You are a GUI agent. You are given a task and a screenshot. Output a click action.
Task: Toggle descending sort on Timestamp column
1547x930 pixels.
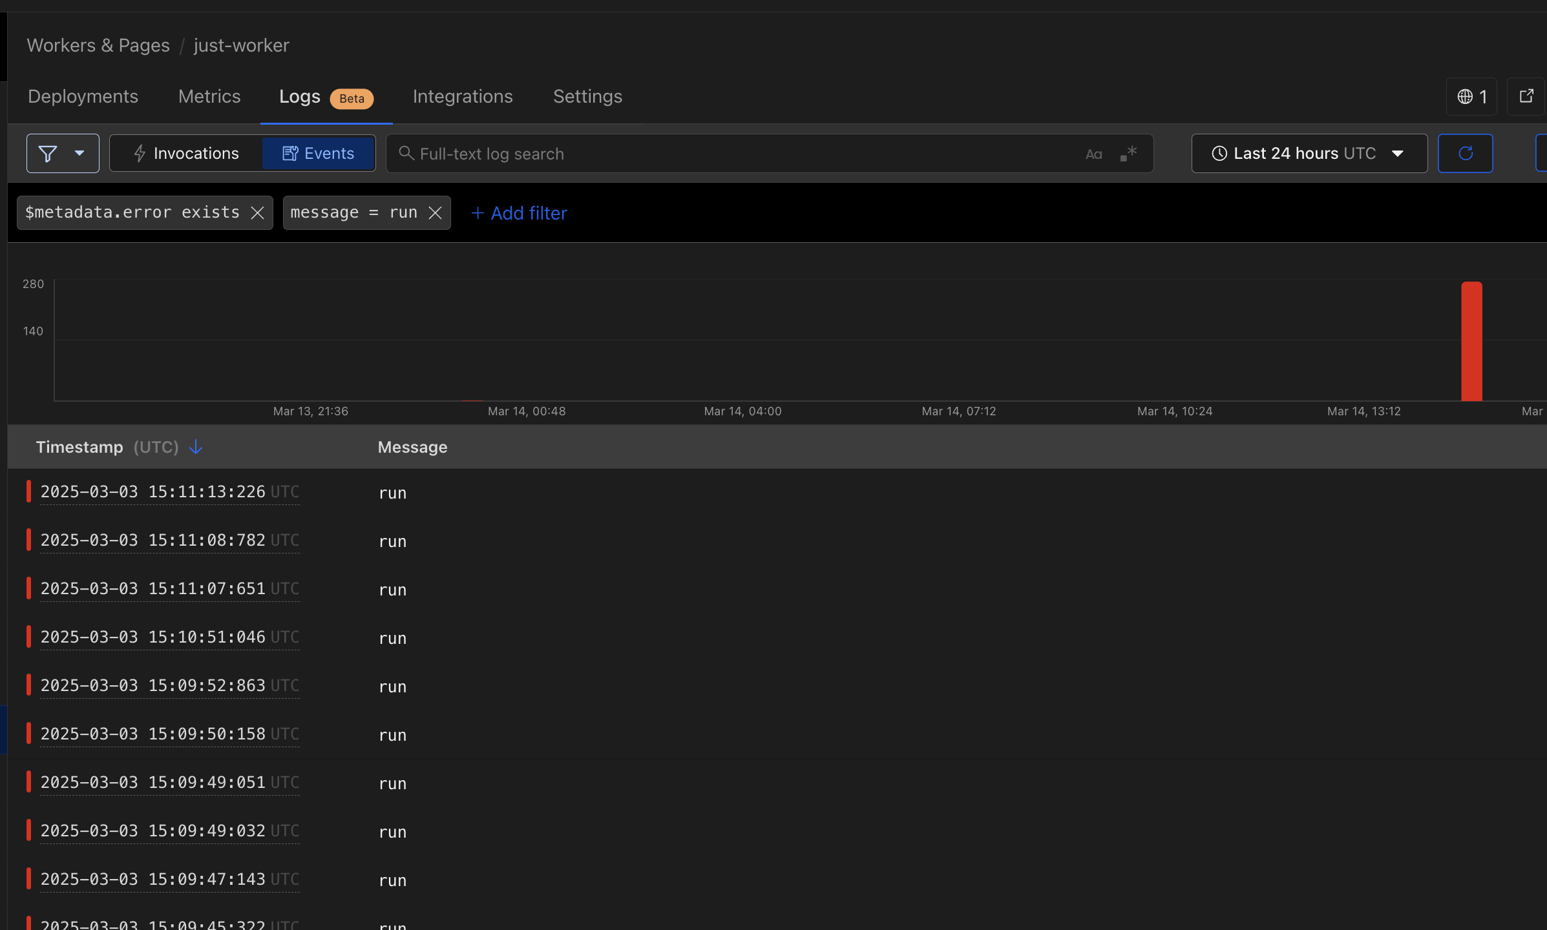click(x=195, y=447)
